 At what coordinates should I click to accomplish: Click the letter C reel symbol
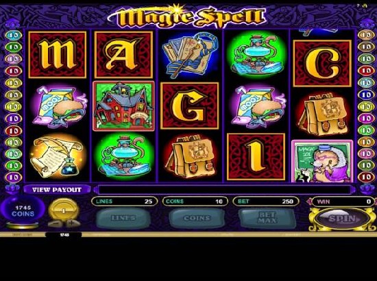tap(322, 64)
